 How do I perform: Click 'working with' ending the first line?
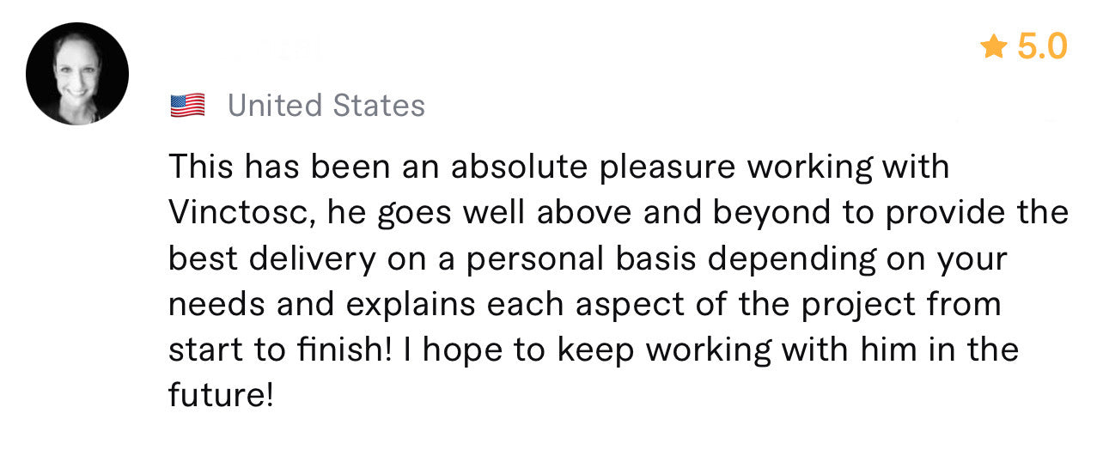[x=849, y=167]
